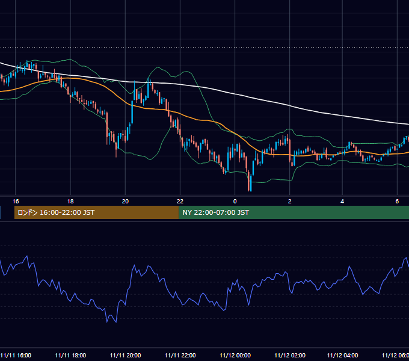Screen dimensions: 409x361
Task: Click the 22 hour label on price chart axis
Action: 180,202
